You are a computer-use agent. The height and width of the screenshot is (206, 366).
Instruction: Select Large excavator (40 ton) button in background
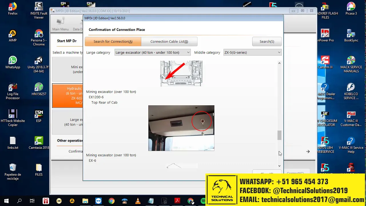click(x=67, y=122)
